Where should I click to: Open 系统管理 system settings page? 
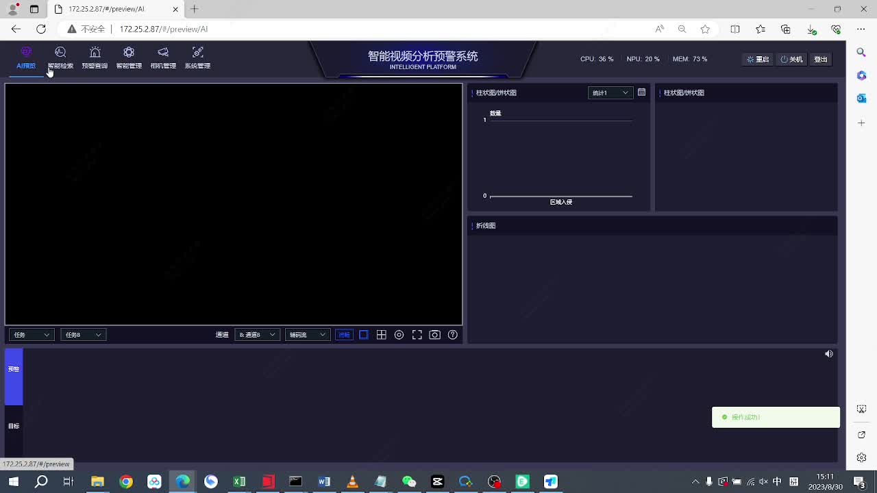tap(197, 58)
